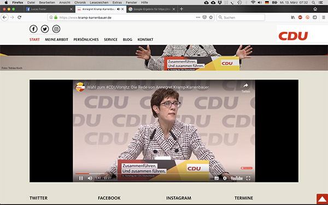The image size is (328, 205).
Task: Open the MEINE ARBEIT navigation item
Action: (x=56, y=39)
